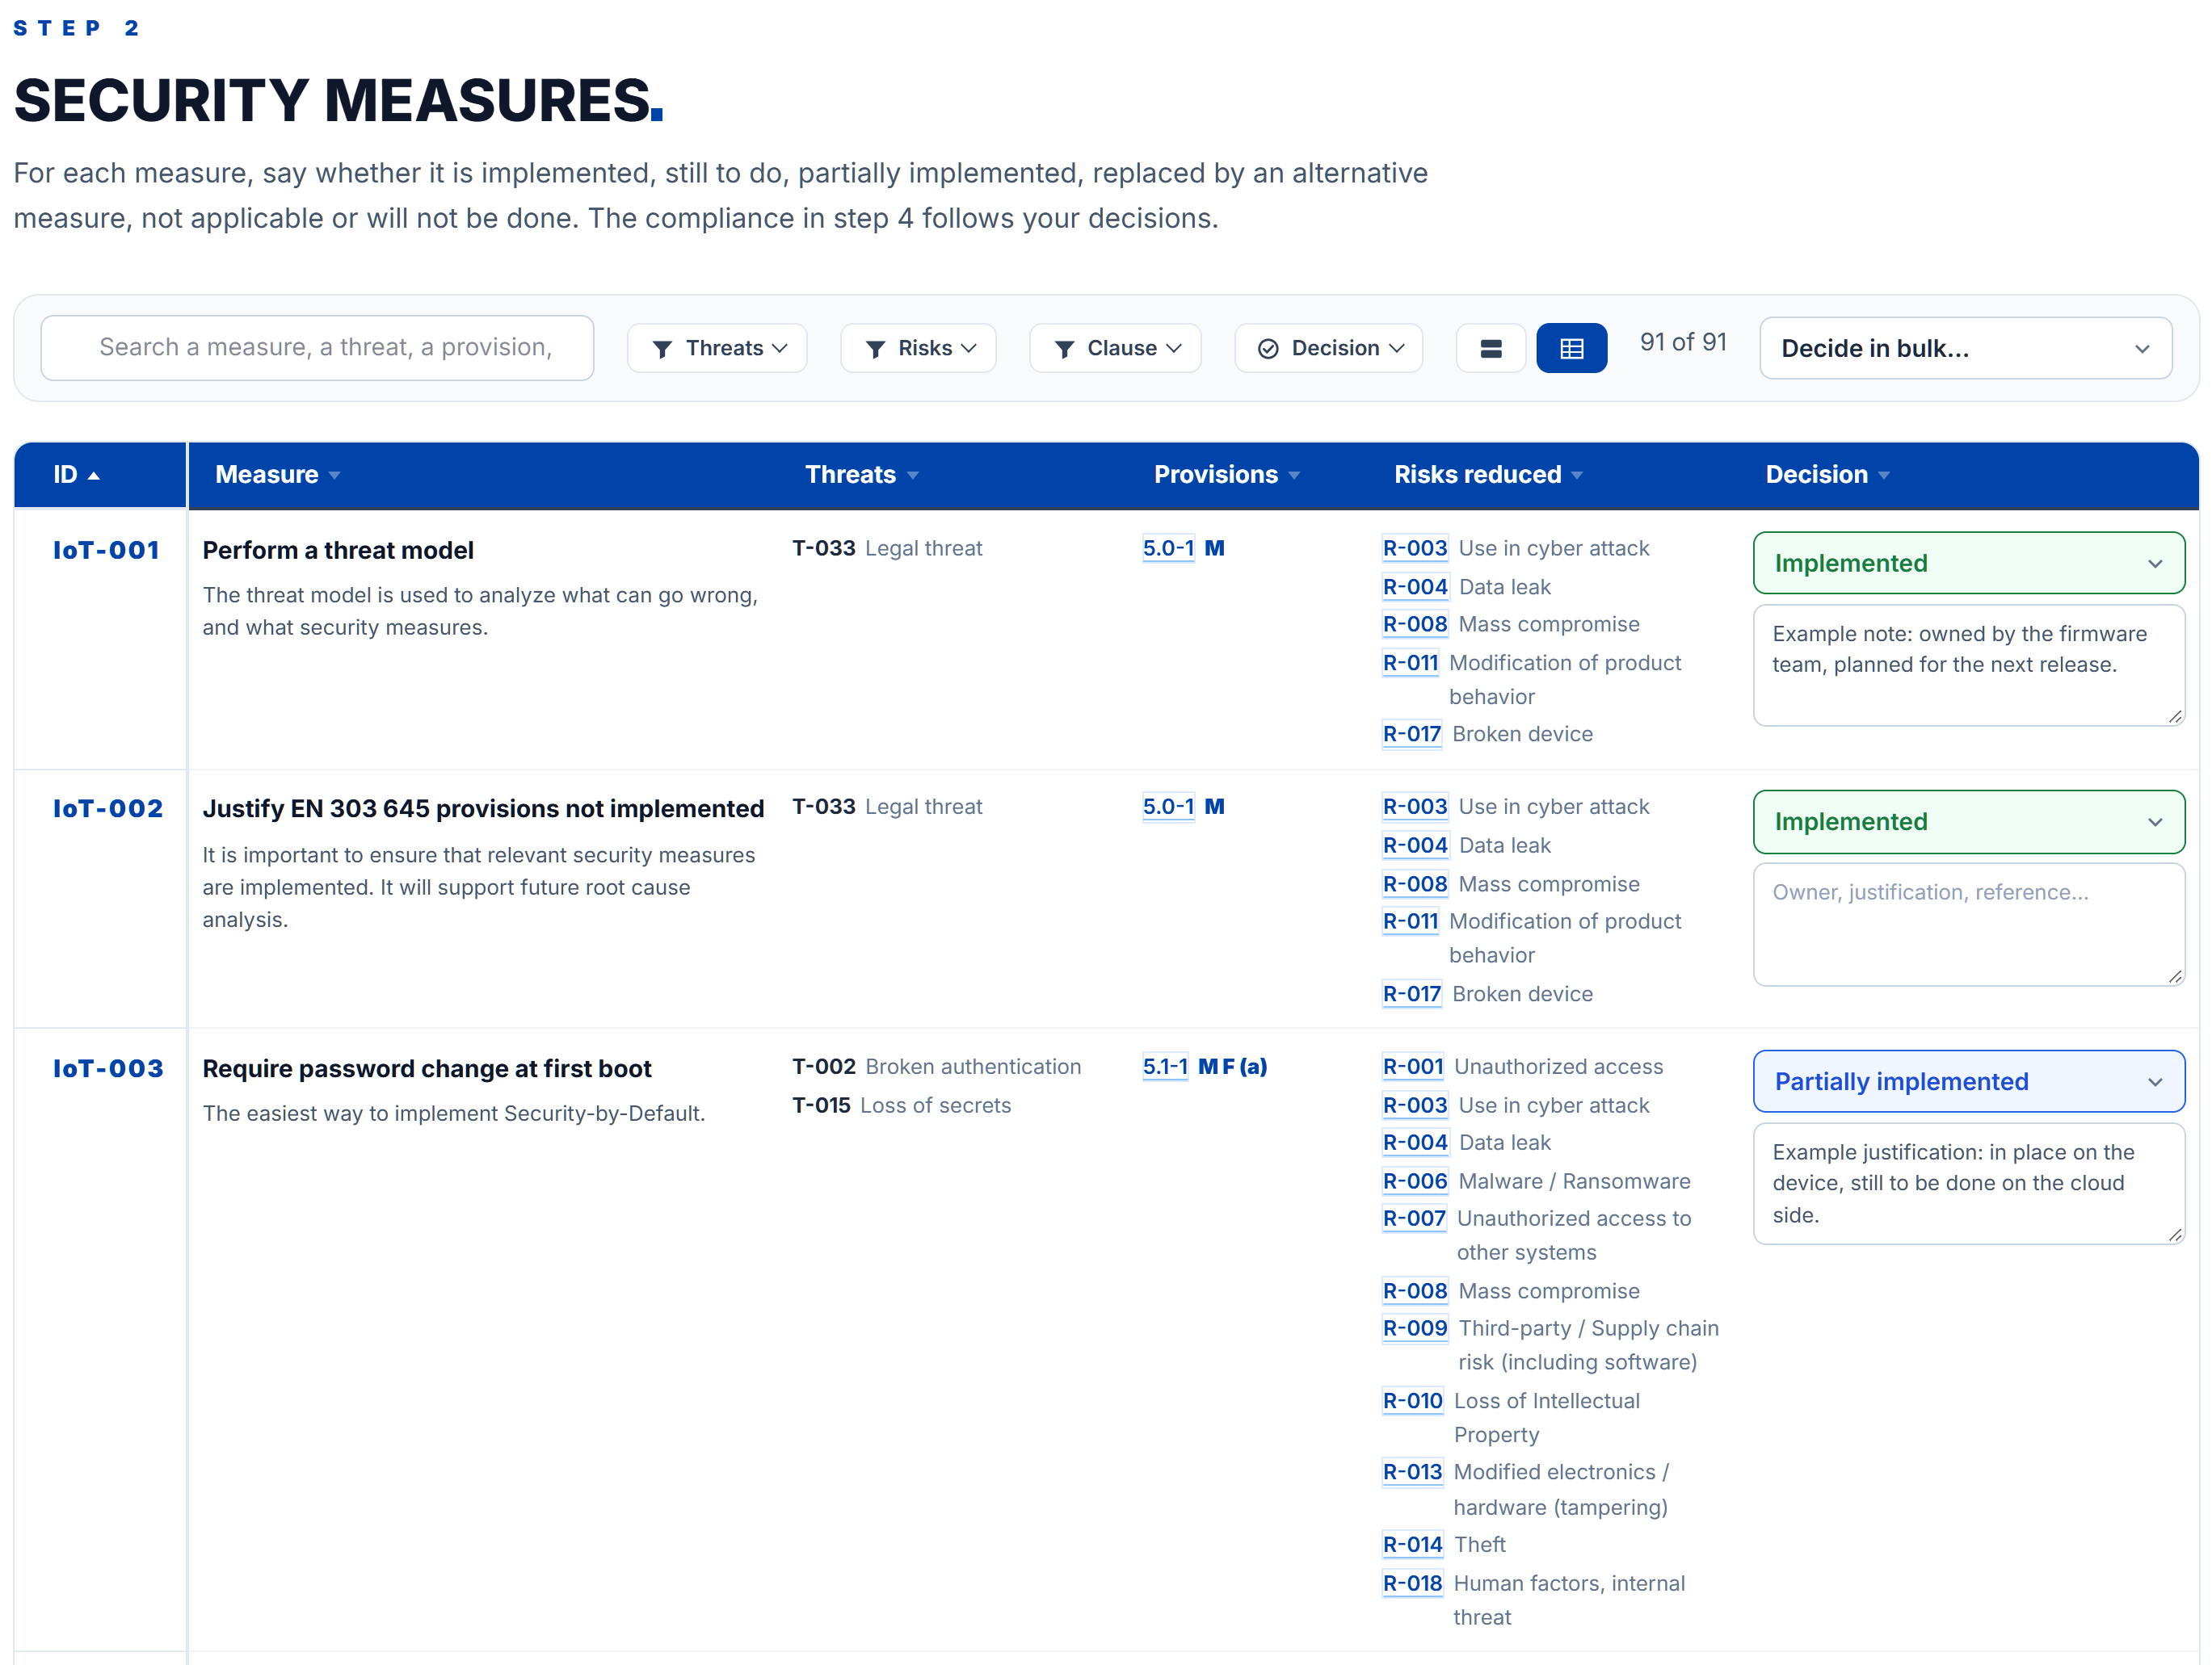This screenshot has width=2212, height=1665.
Task: Open R-018 Human factors risk link
Action: pos(1413,1583)
